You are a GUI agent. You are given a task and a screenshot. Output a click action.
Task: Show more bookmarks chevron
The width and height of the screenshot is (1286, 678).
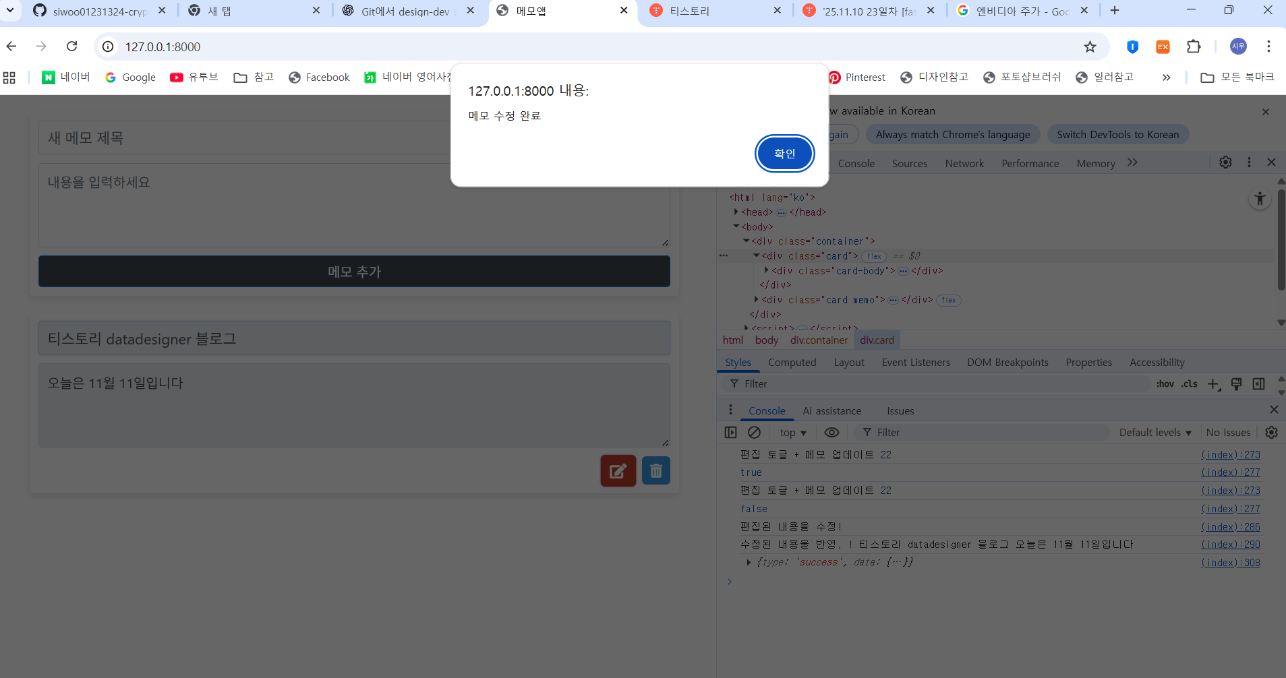pyautogui.click(x=1166, y=78)
